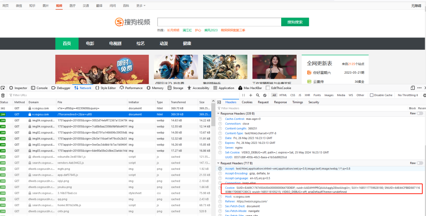Switch to Cookies tab in request details
Screen dimensions: 426x216
click(x=247, y=102)
